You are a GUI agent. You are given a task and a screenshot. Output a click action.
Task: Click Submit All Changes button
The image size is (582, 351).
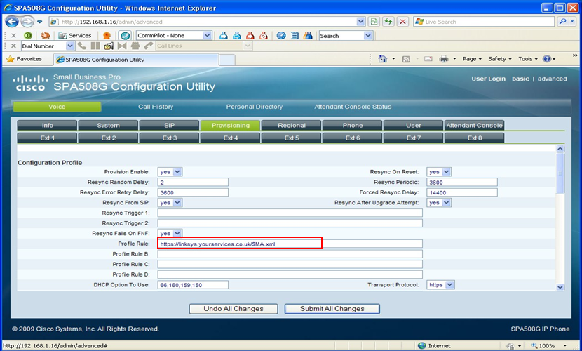point(332,309)
